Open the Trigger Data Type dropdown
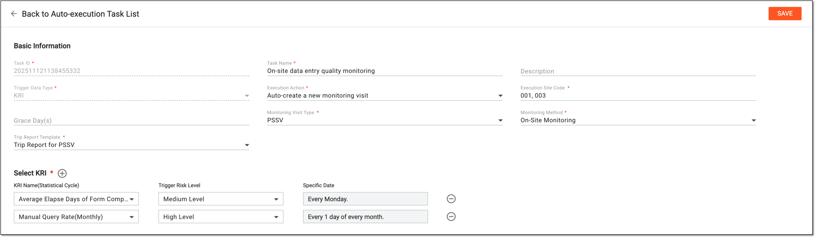The image size is (815, 237). click(131, 95)
